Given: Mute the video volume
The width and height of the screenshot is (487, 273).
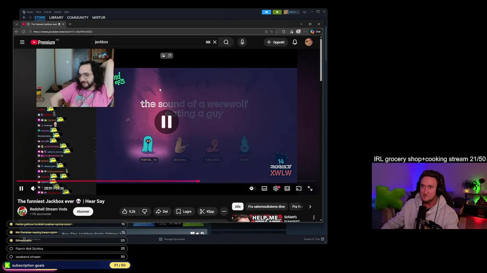Looking at the screenshot, I should tap(33, 188).
